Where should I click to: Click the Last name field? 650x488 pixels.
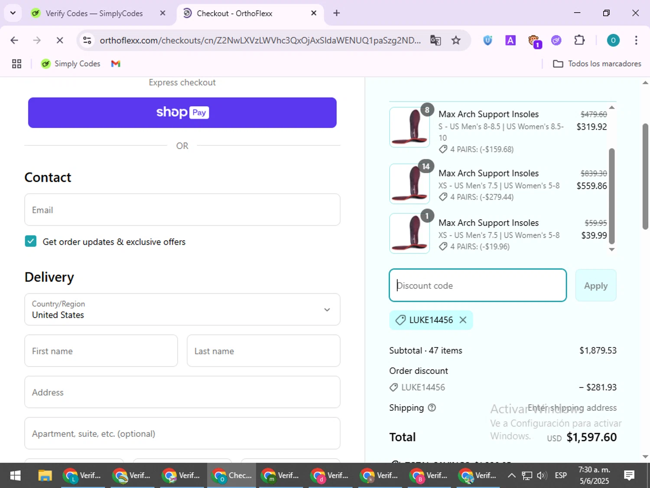coord(263,350)
